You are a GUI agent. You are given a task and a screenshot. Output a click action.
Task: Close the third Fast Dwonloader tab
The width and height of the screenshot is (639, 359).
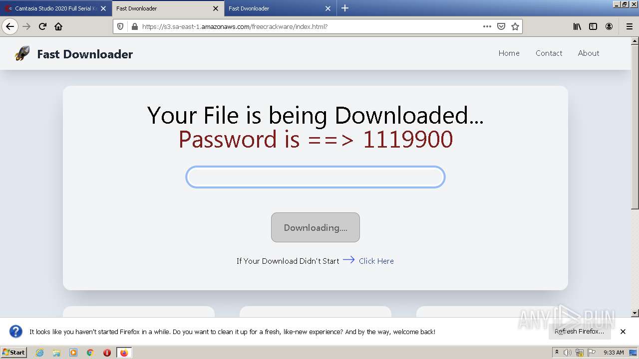(328, 8)
